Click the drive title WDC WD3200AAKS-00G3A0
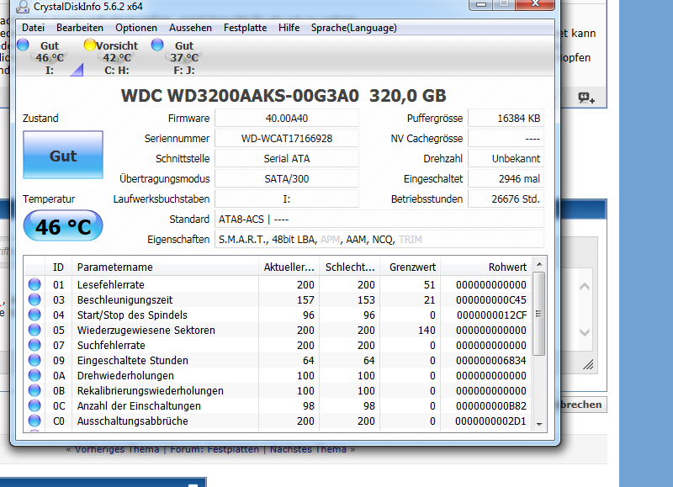 [x=240, y=96]
